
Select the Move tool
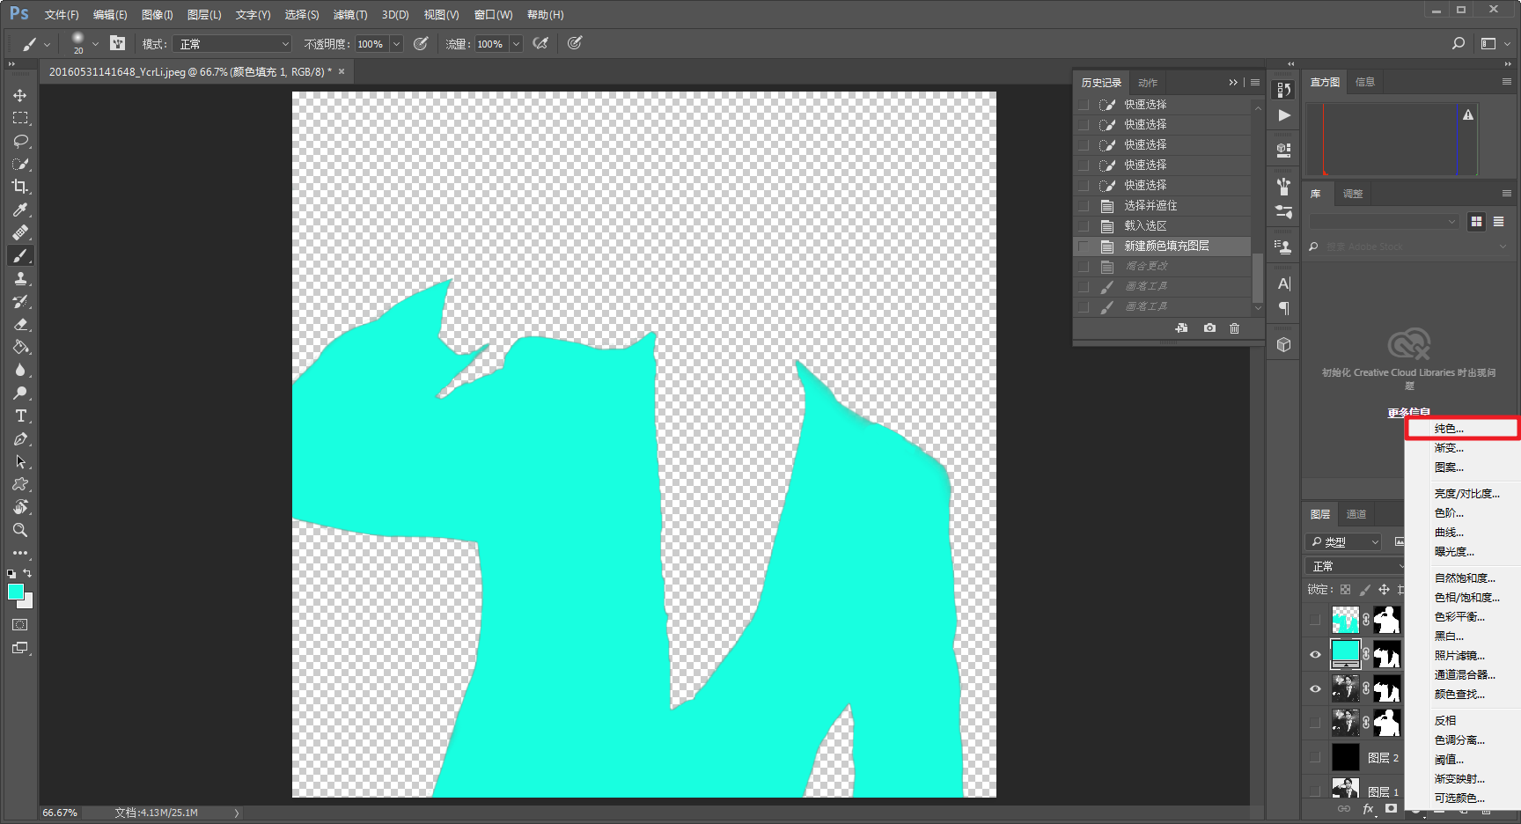pyautogui.click(x=20, y=95)
